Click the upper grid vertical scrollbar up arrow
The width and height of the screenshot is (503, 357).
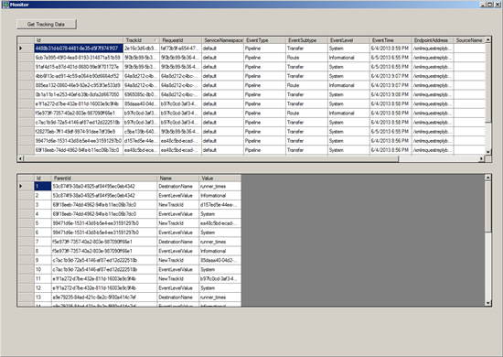point(488,39)
